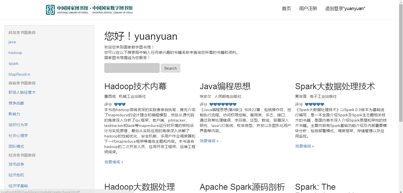Click the Hadoop技术内幕 book title

(136, 86)
